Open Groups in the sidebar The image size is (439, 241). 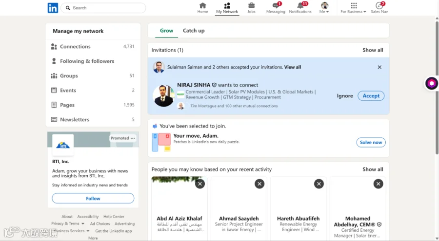[x=93, y=76]
